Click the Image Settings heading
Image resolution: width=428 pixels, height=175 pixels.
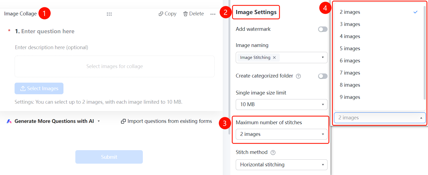pyautogui.click(x=256, y=12)
